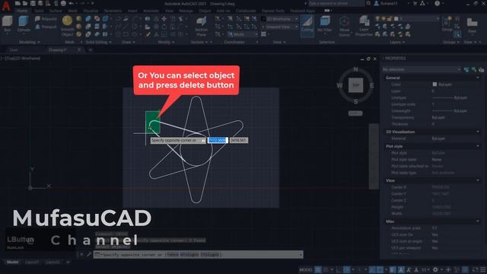Switch to the Start file tab
Image resolution: width=487 pixels, height=274 pixels.
[x=14, y=49]
